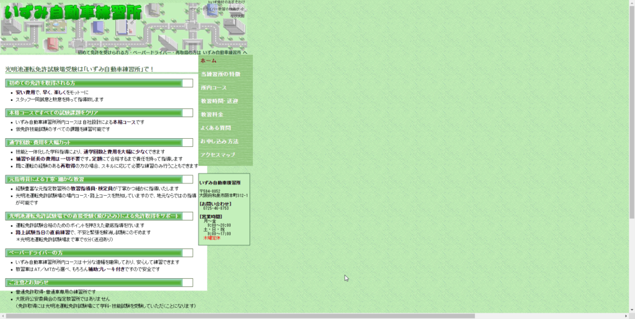
Task: Select 教習時間・送迎 in the sidebar
Action: 219,101
